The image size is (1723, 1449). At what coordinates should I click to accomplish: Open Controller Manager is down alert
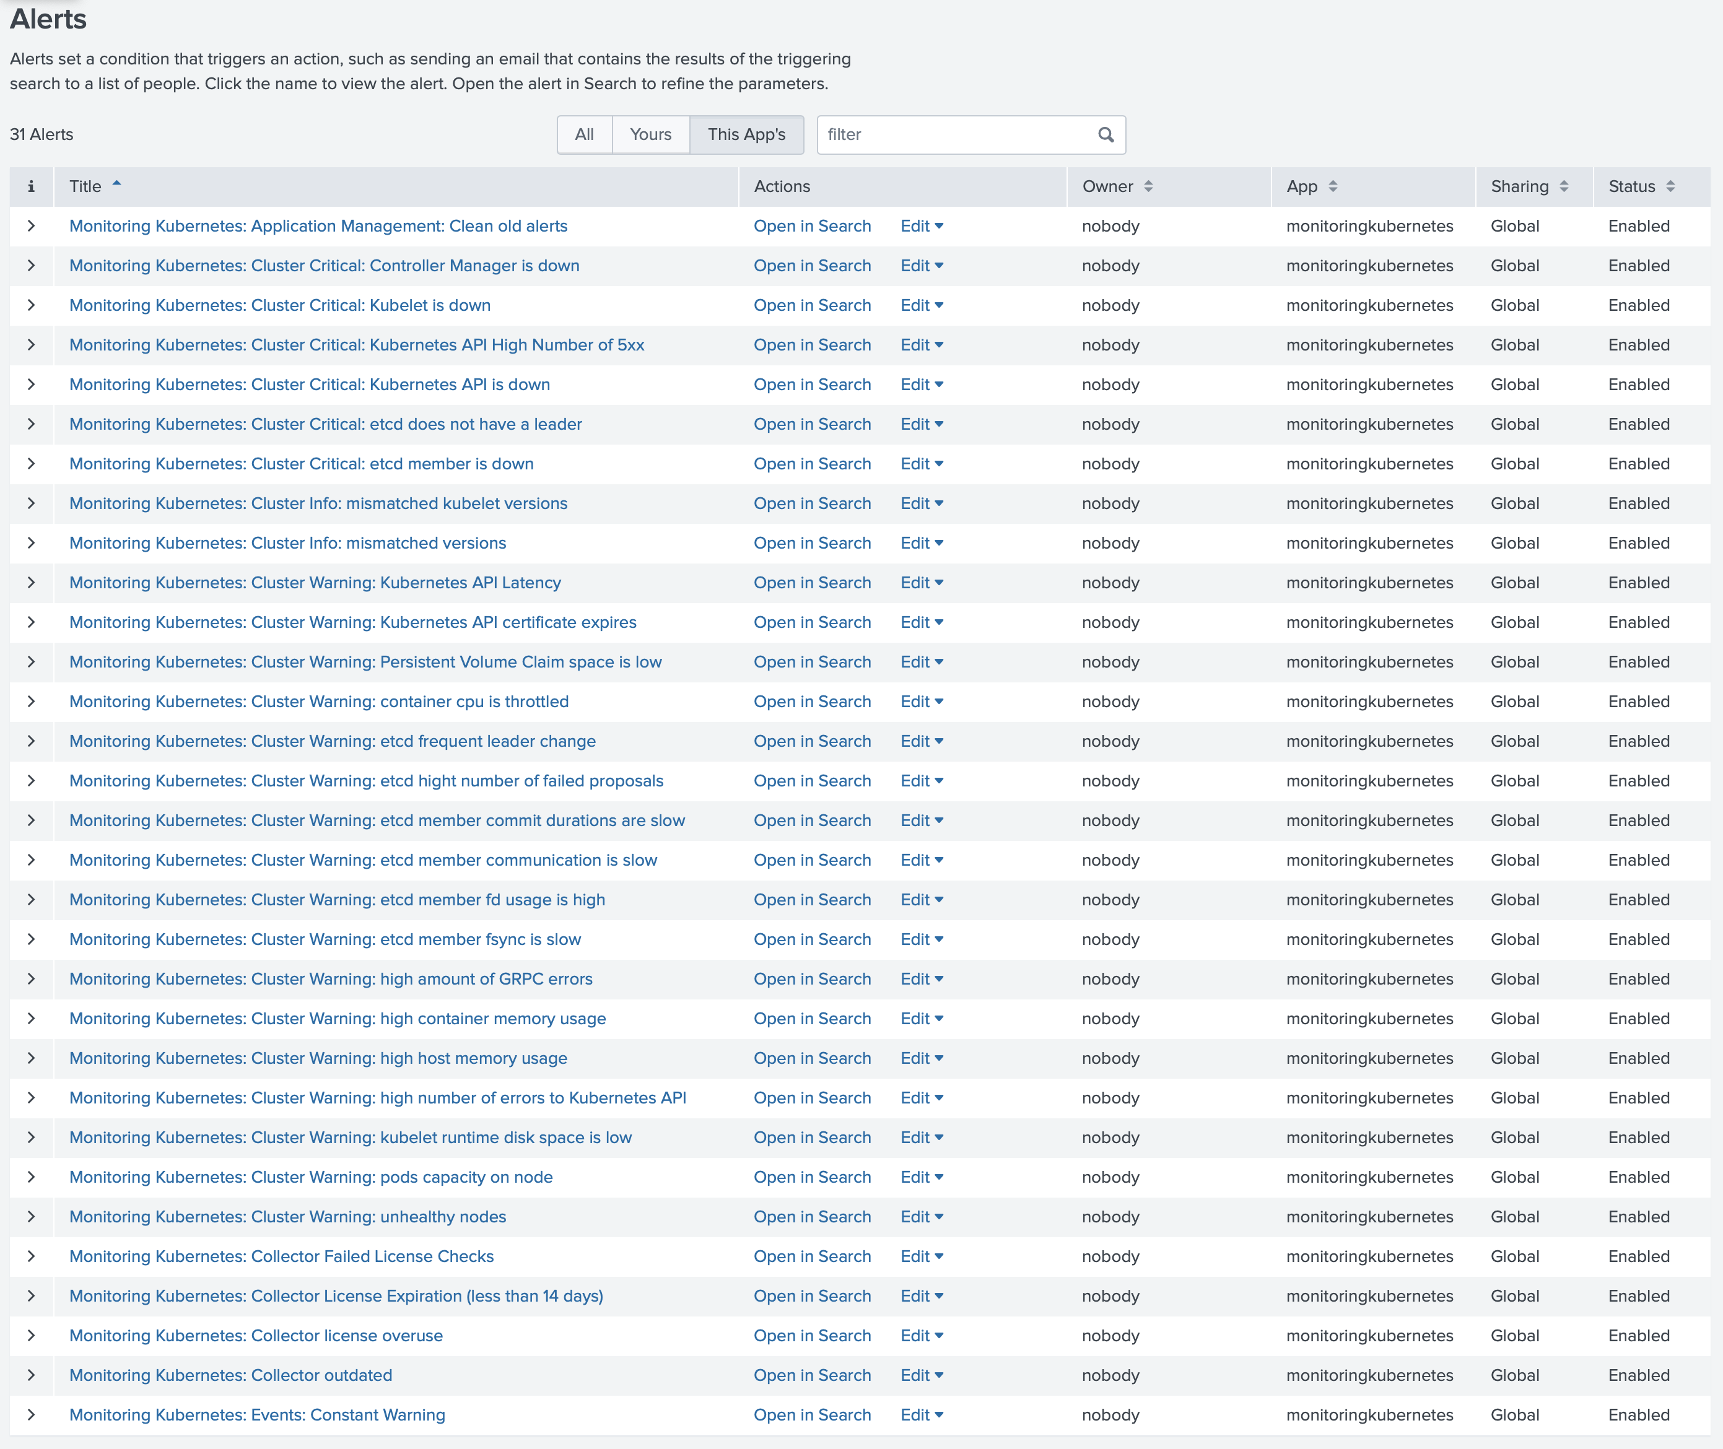pos(325,265)
